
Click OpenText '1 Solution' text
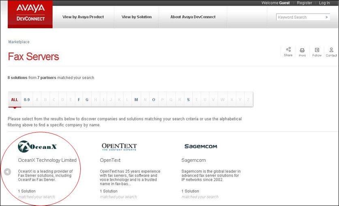(x=109, y=191)
